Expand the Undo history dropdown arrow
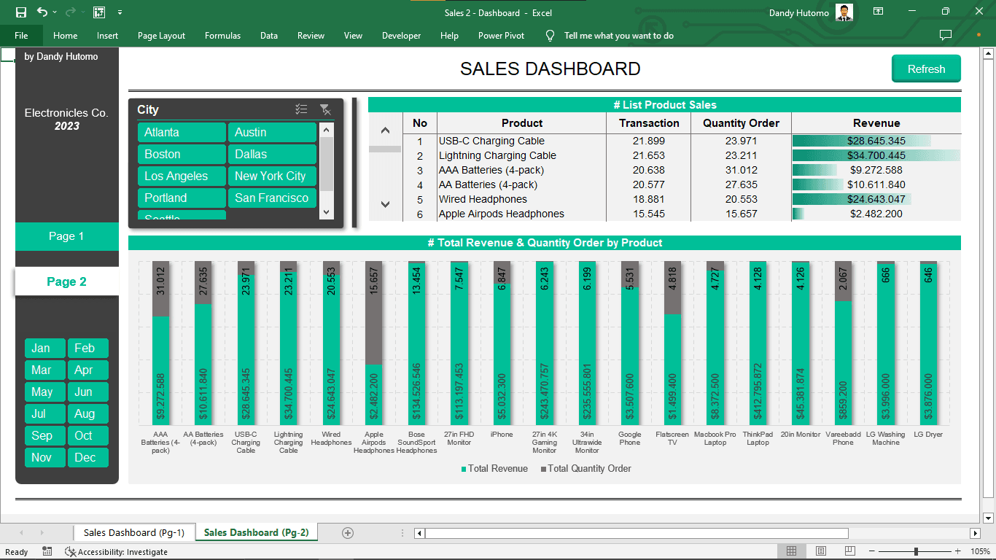 (55, 12)
